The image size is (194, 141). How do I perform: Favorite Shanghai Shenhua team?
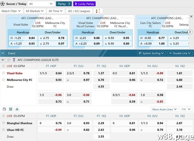[x=3, y=123]
